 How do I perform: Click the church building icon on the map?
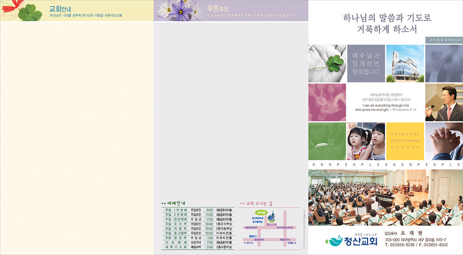click(272, 215)
